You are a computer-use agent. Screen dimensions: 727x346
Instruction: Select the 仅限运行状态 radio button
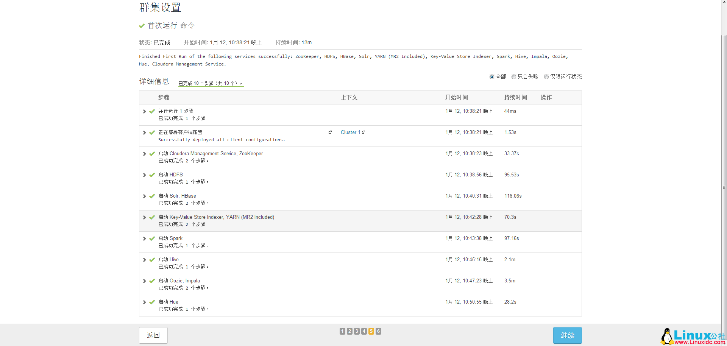[546, 77]
